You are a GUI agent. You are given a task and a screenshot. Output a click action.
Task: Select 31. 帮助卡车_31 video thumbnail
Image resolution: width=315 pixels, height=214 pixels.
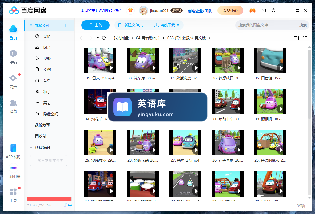tap(227, 102)
